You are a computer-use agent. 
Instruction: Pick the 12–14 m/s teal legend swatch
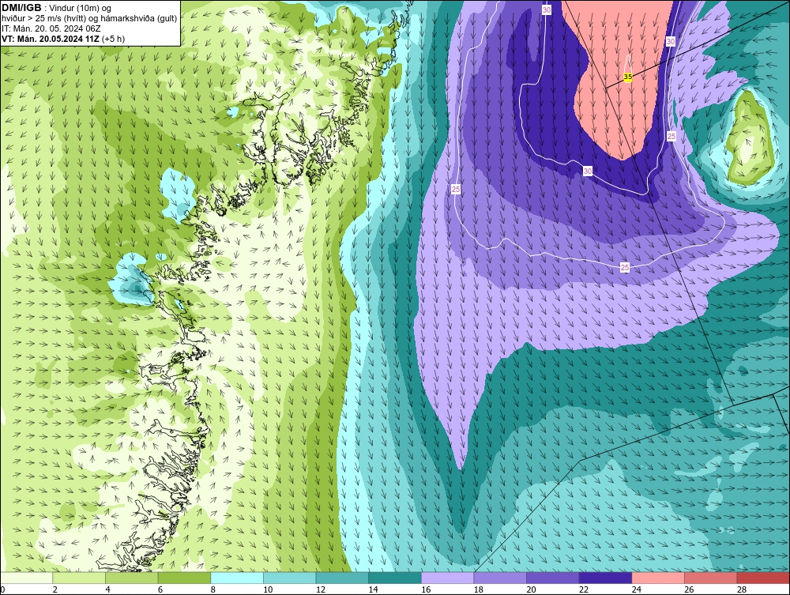tap(342, 578)
